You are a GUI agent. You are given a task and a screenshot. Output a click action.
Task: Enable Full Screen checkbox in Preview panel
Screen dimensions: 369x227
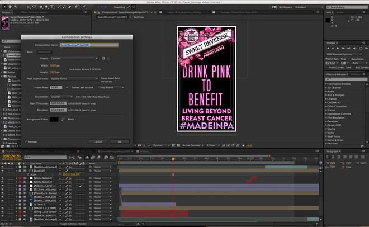point(354,68)
